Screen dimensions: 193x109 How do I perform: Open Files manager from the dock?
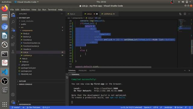click(x=5, y=18)
